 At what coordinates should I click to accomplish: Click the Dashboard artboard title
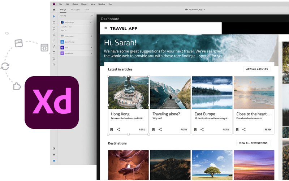(110, 19)
